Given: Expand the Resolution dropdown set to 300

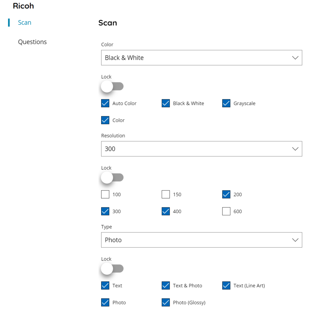Looking at the screenshot, I should pos(201,149).
